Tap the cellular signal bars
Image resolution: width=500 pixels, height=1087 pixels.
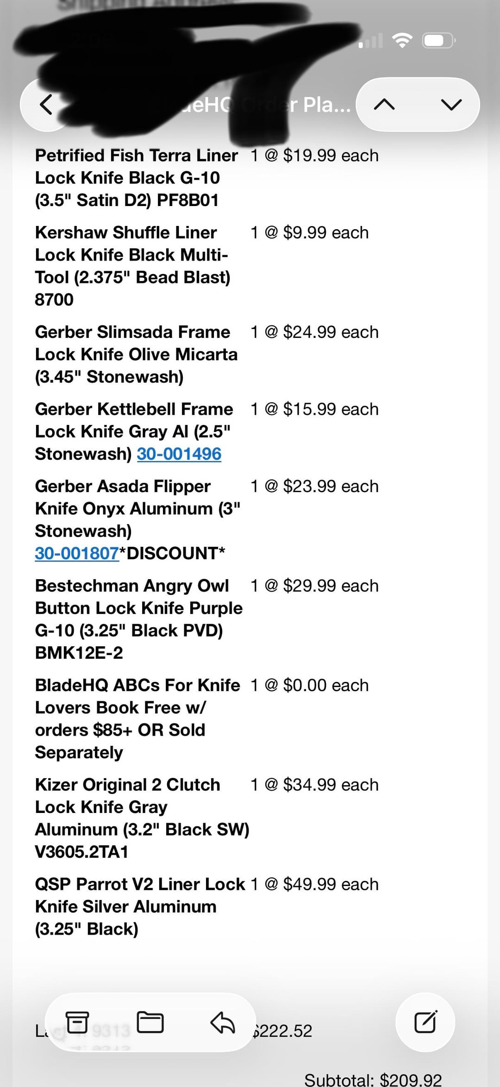371,41
